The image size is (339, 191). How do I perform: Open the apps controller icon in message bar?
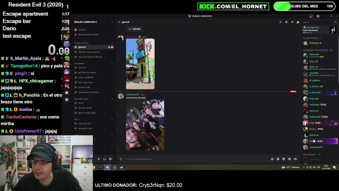(295, 159)
